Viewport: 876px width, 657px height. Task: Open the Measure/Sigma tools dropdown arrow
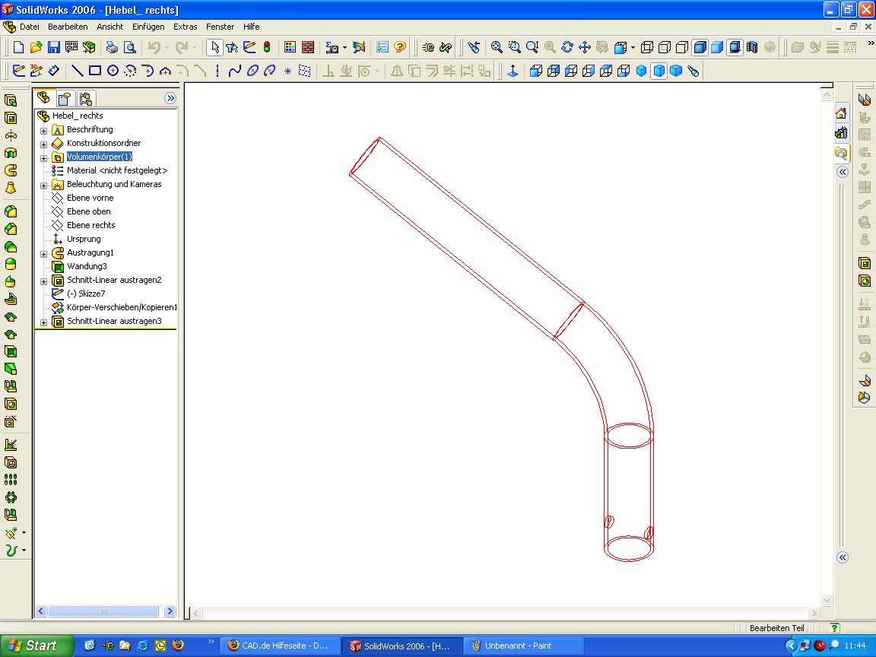344,48
